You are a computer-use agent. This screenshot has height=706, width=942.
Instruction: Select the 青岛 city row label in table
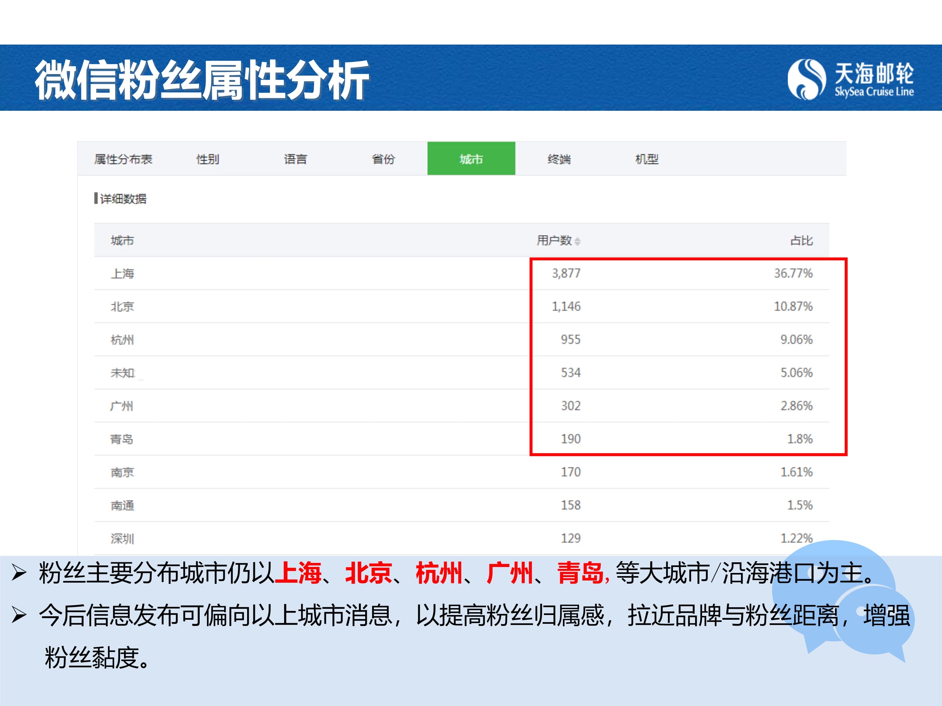click(122, 439)
